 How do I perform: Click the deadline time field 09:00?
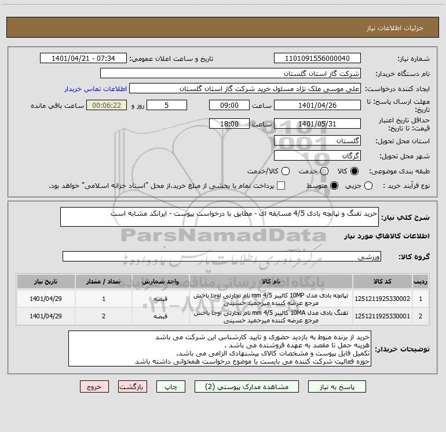tap(229, 106)
